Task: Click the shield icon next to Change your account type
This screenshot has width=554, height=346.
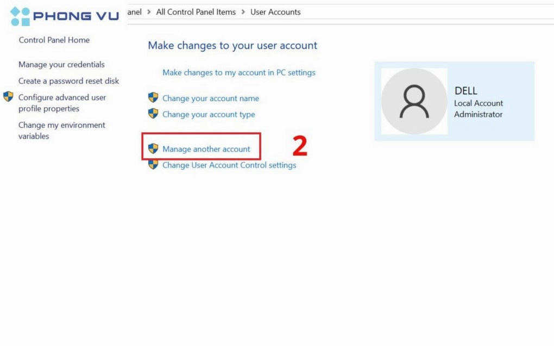Action: pyautogui.click(x=154, y=114)
